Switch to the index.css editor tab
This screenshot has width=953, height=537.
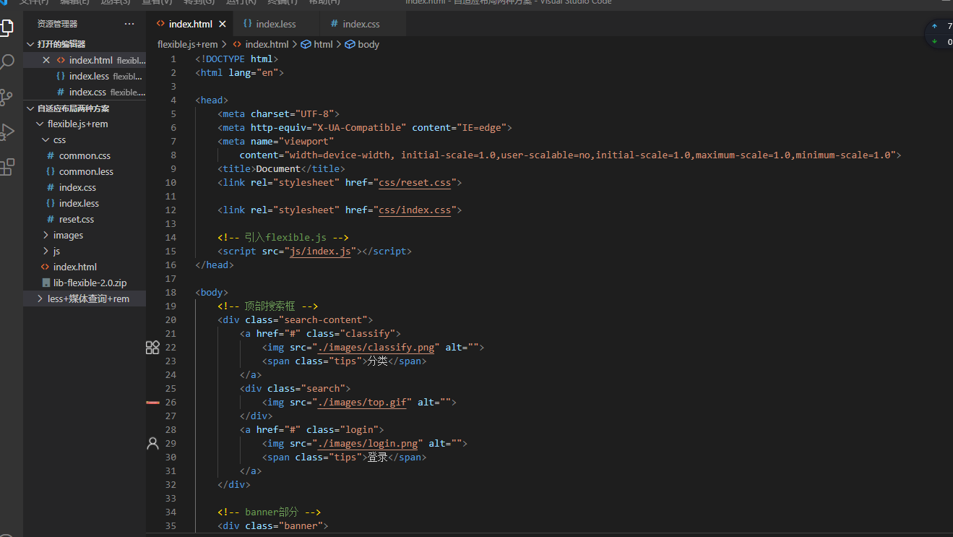(361, 24)
